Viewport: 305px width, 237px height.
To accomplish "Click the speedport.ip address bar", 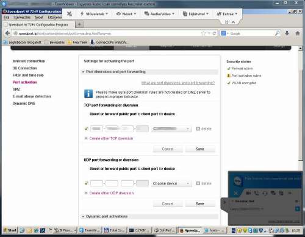I will (x=108, y=34).
